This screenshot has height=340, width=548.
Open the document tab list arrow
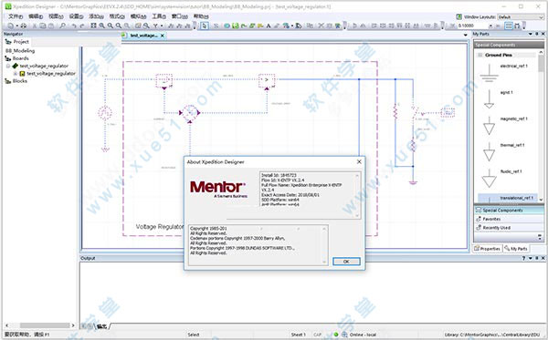point(465,36)
